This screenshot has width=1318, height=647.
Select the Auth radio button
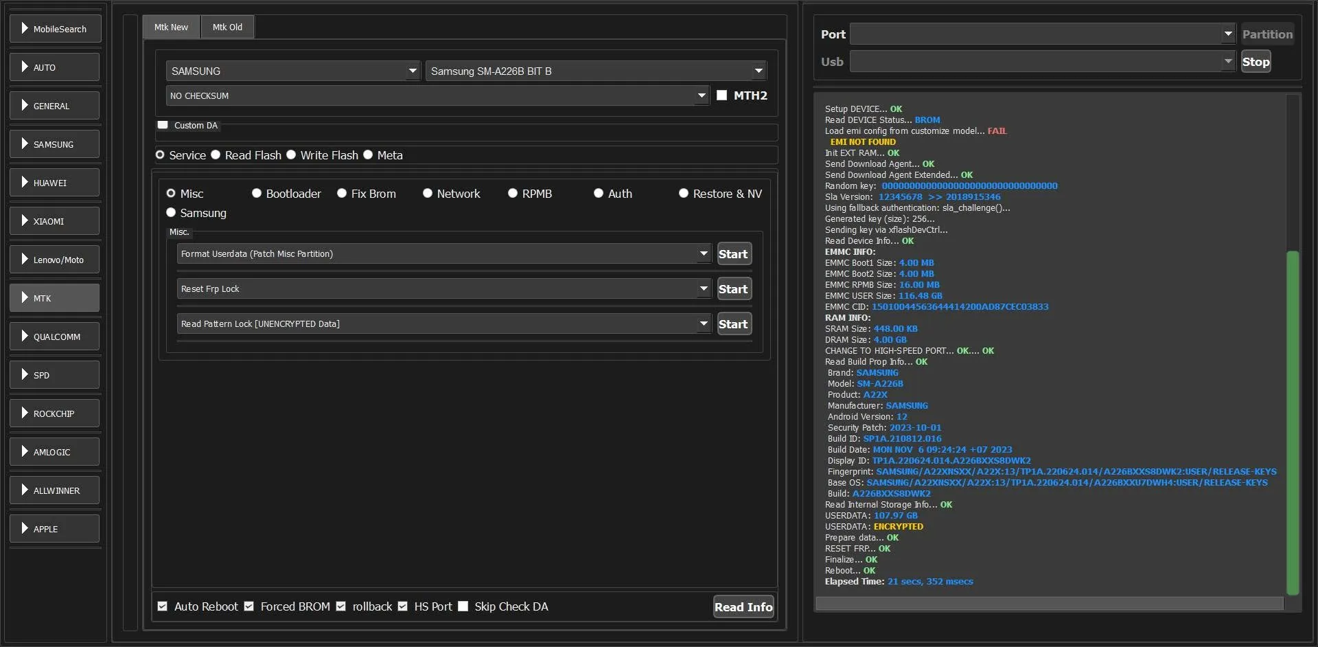599,194
